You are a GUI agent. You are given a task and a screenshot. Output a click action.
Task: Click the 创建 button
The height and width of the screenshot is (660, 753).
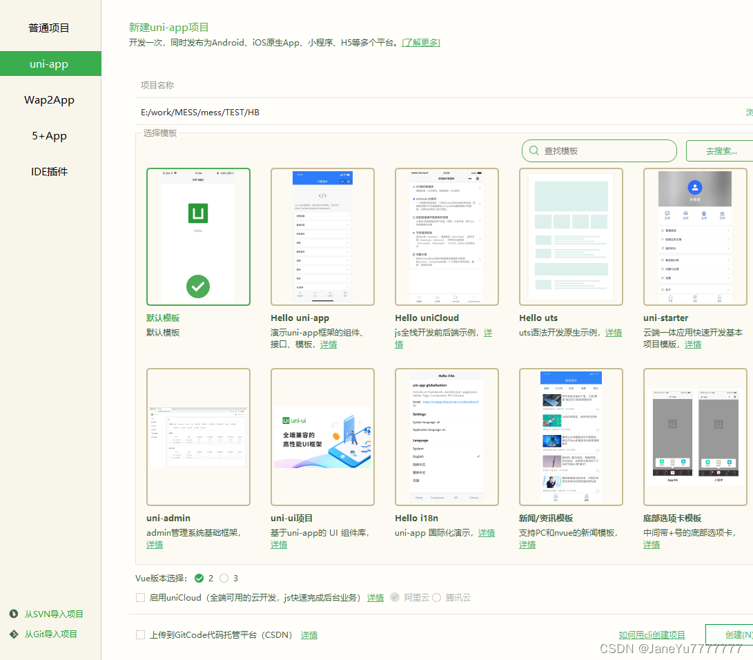(x=731, y=634)
